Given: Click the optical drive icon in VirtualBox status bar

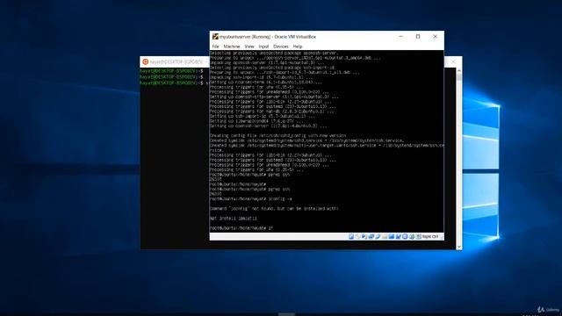Looking at the screenshot, I should [x=357, y=236].
